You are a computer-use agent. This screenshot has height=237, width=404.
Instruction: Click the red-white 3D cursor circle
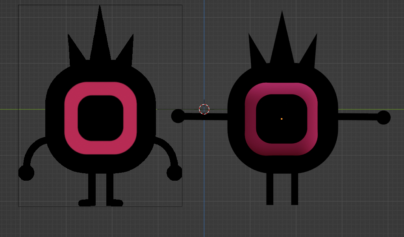(x=204, y=109)
